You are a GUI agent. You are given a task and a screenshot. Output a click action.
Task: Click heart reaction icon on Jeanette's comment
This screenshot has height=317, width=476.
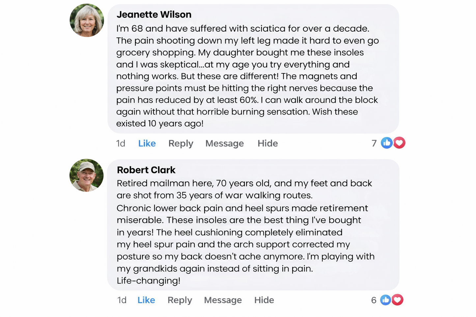(x=399, y=143)
